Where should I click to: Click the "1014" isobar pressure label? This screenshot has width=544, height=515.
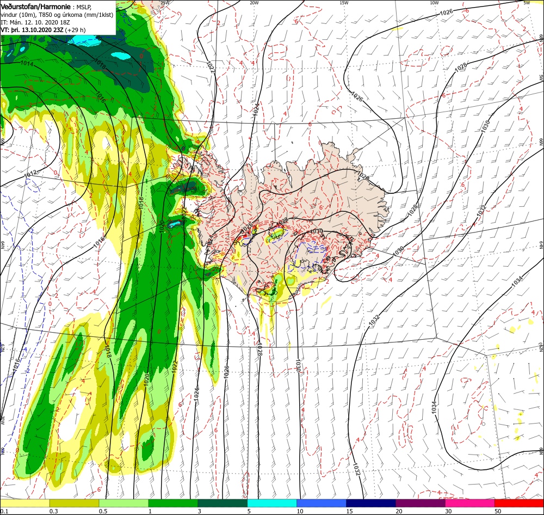pyautogui.click(x=27, y=64)
